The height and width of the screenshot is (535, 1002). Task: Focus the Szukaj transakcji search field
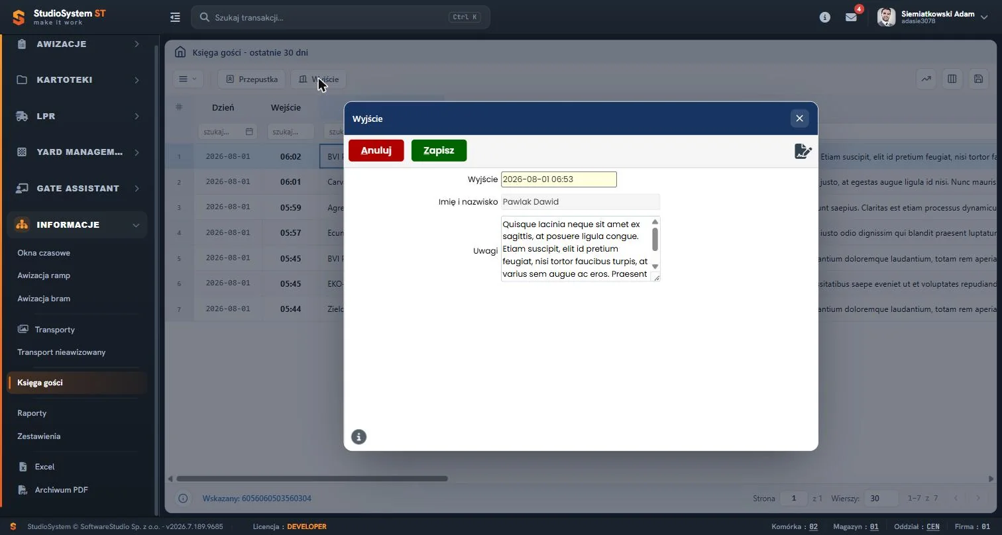pos(341,17)
